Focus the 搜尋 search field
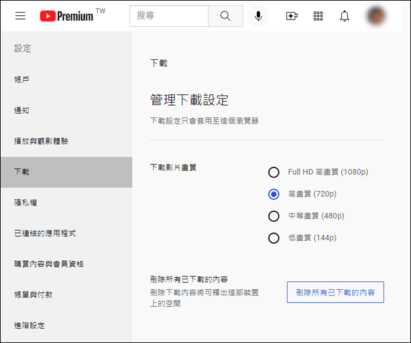 point(169,16)
